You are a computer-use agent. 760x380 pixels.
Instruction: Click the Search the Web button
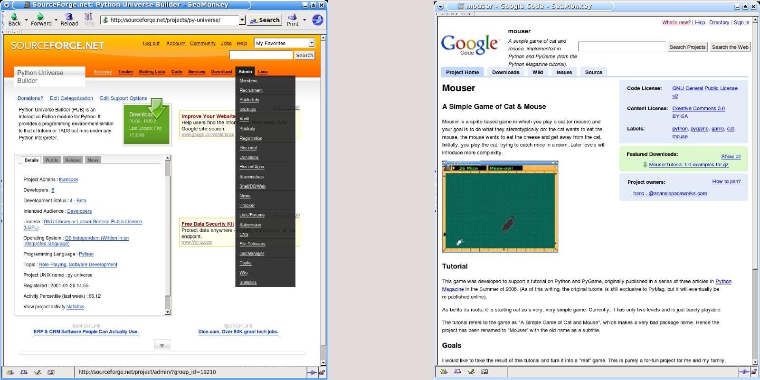730,47
